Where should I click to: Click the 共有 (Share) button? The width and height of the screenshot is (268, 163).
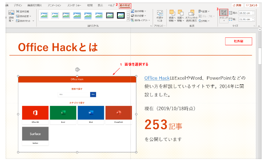236,5
